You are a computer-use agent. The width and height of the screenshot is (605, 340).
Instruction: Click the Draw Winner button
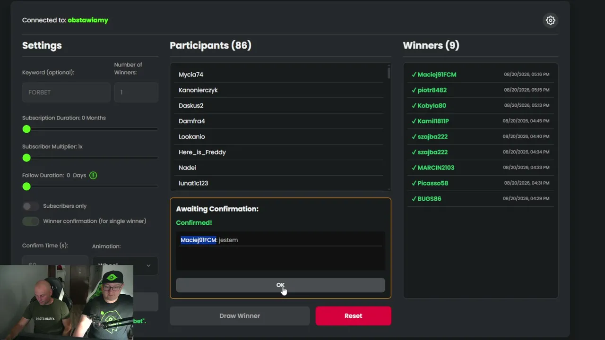coord(240,316)
